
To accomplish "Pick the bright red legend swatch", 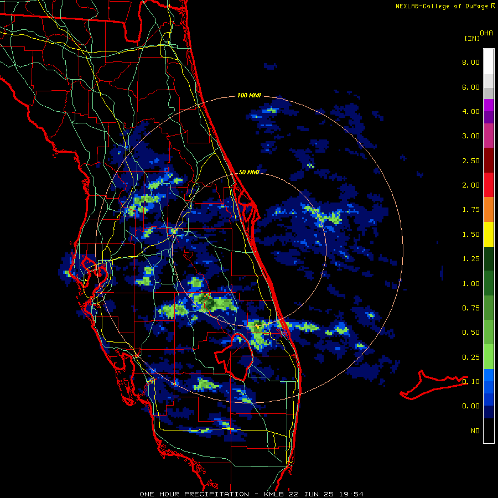I will pos(489,185).
